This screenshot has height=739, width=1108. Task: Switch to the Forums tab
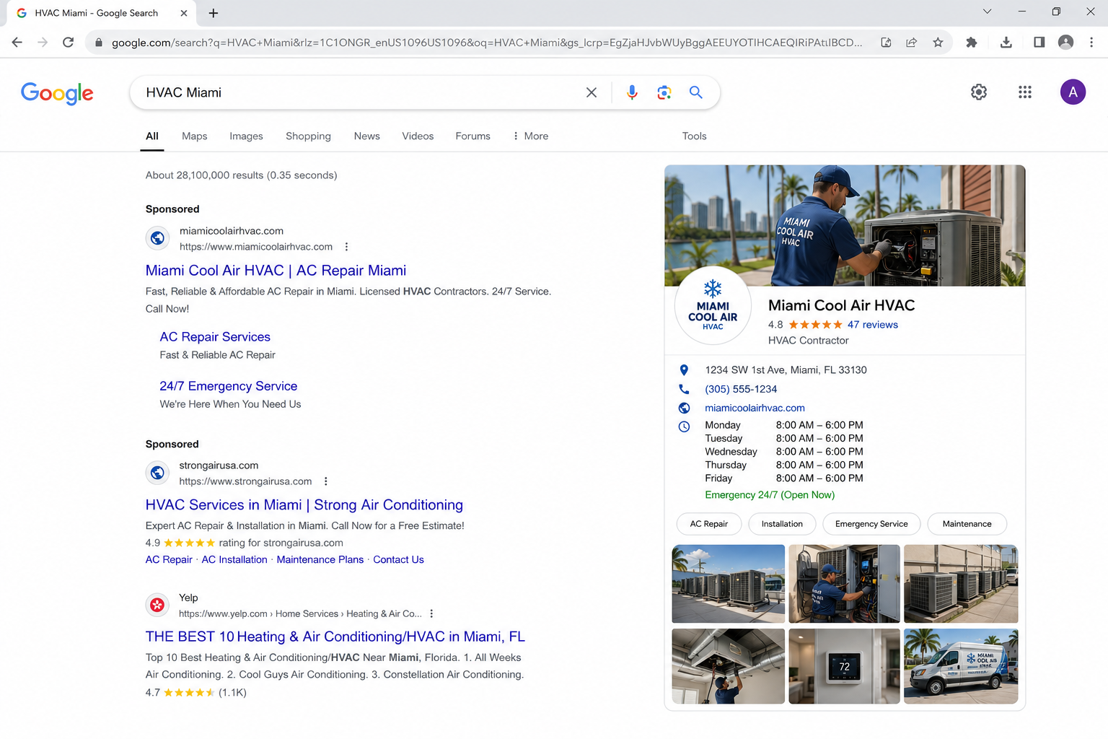472,136
